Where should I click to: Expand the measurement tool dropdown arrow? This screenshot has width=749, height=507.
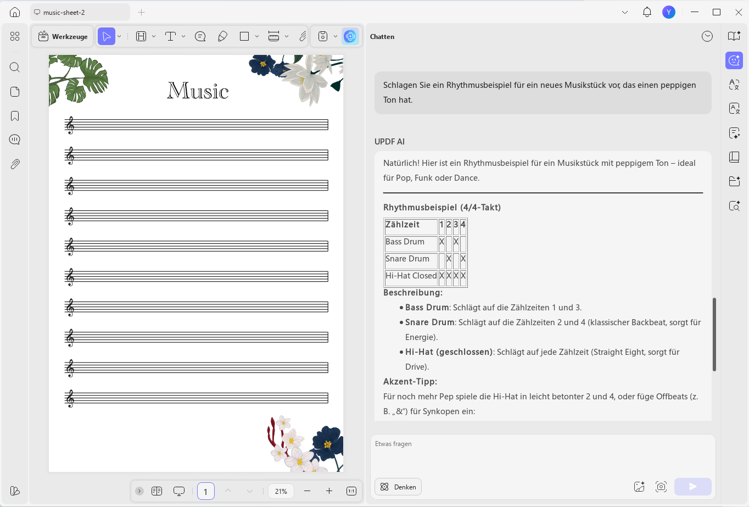[287, 36]
